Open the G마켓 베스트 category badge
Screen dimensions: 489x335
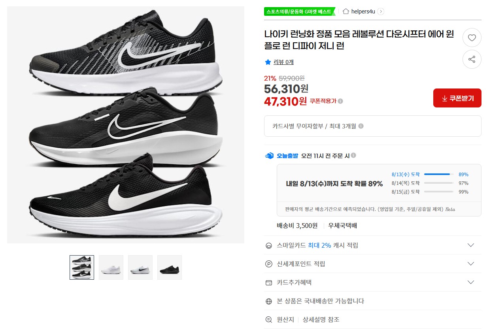coord(299,11)
